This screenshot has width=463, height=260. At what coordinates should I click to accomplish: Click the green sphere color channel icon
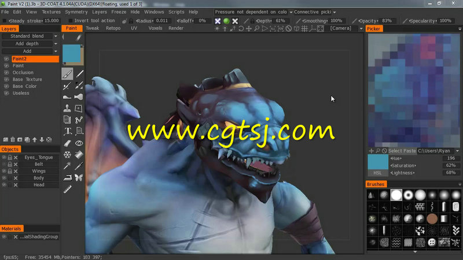(x=226, y=21)
